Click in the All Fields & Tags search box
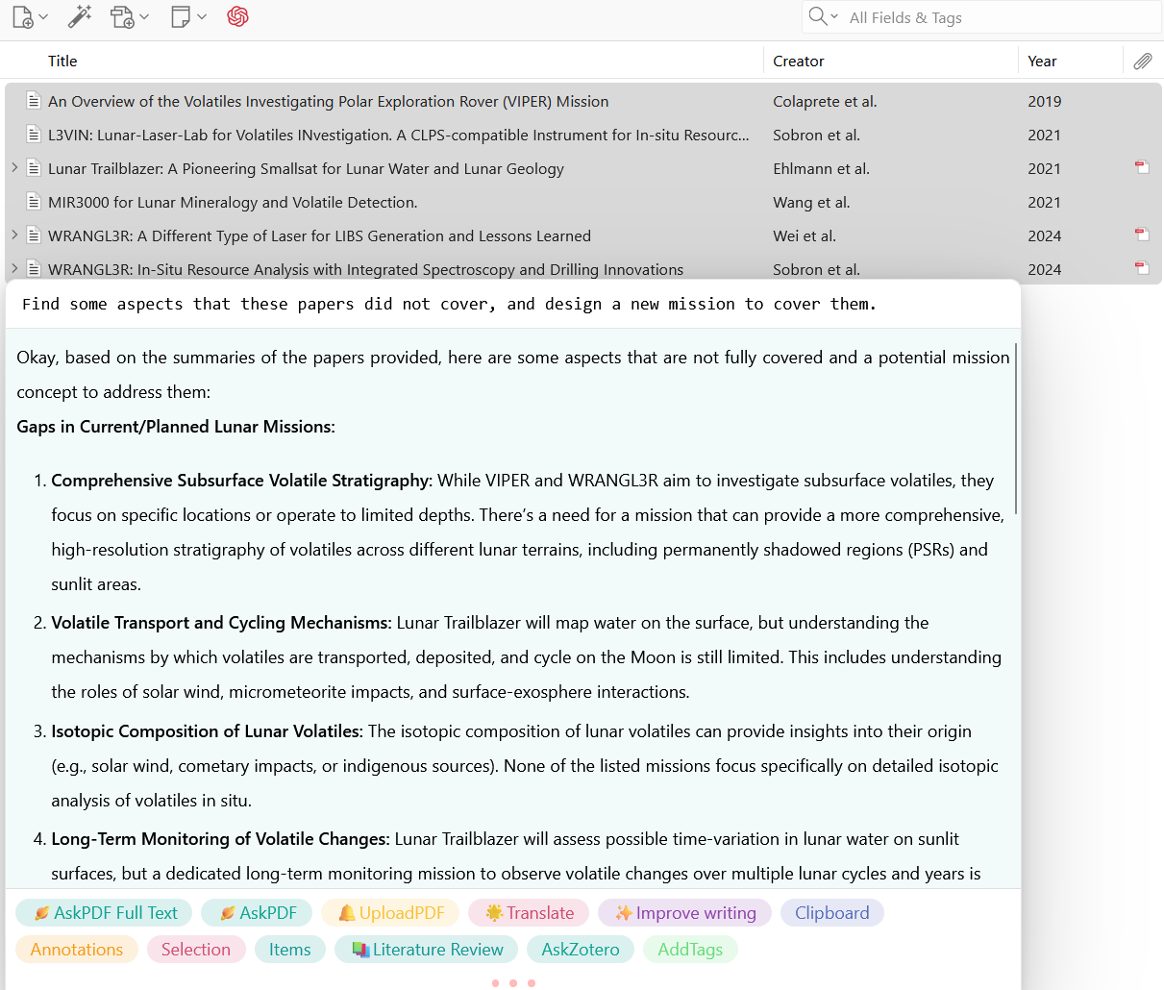The width and height of the screenshot is (1164, 990). pyautogui.click(x=1000, y=17)
